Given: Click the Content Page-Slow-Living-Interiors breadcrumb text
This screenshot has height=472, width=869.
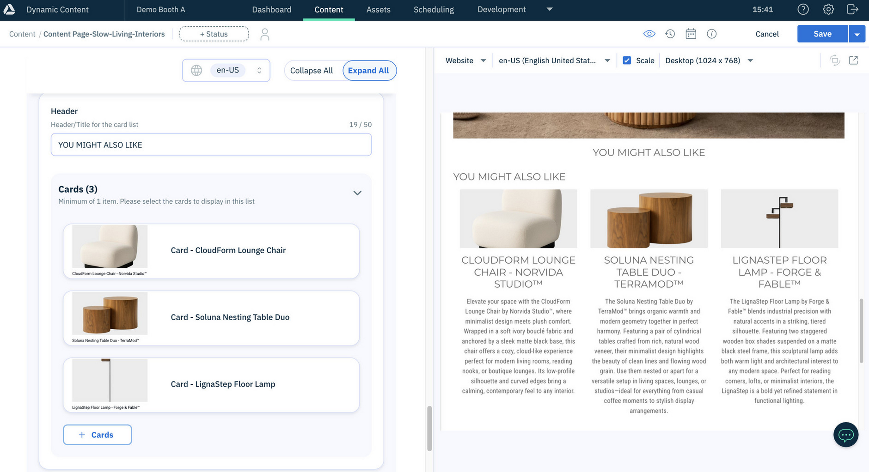Looking at the screenshot, I should 104,34.
